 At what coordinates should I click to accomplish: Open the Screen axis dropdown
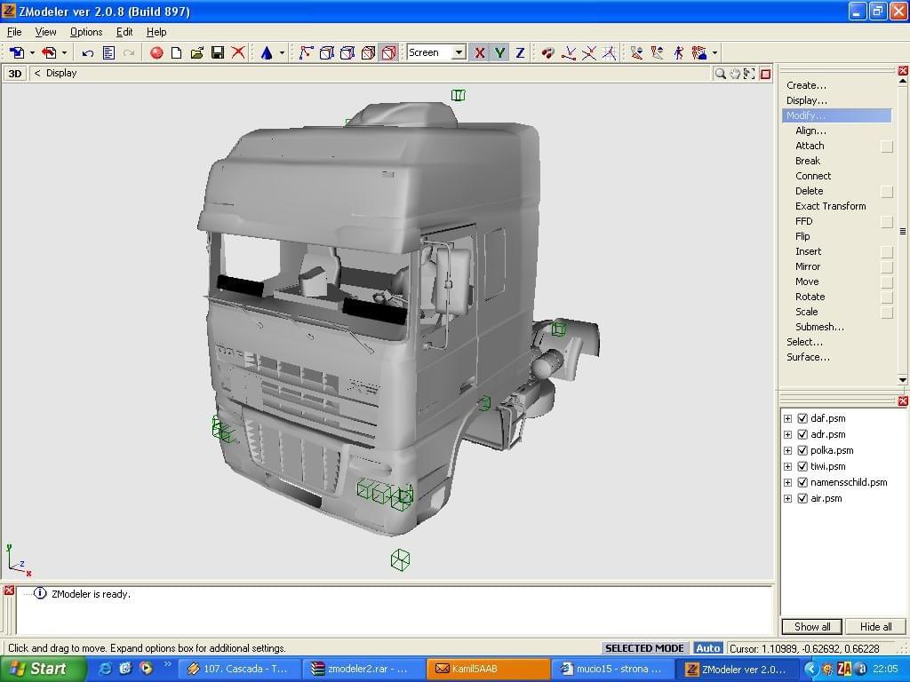click(x=459, y=52)
